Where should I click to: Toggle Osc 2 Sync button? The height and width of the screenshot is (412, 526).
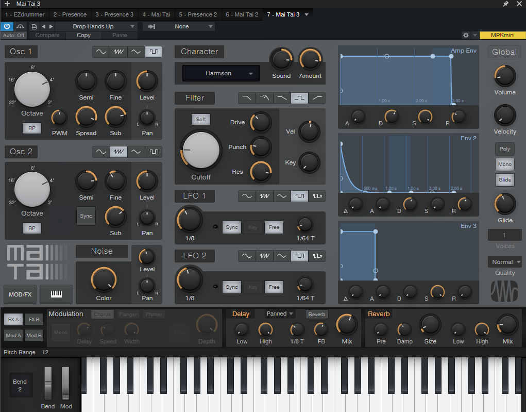click(86, 216)
